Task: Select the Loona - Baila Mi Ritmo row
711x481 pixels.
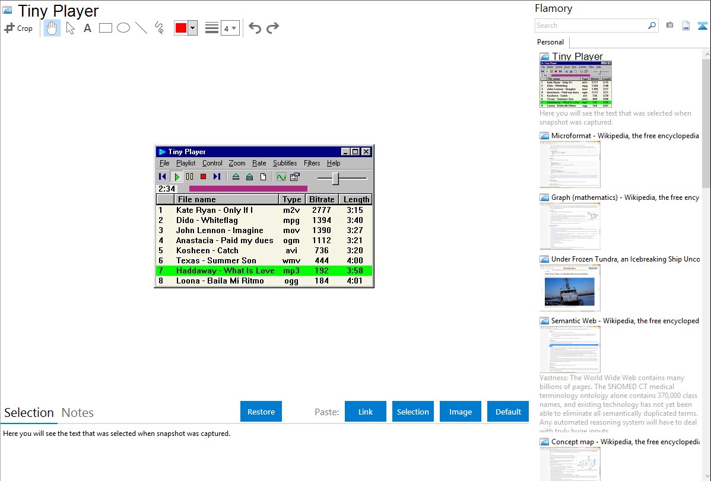Action: click(264, 281)
